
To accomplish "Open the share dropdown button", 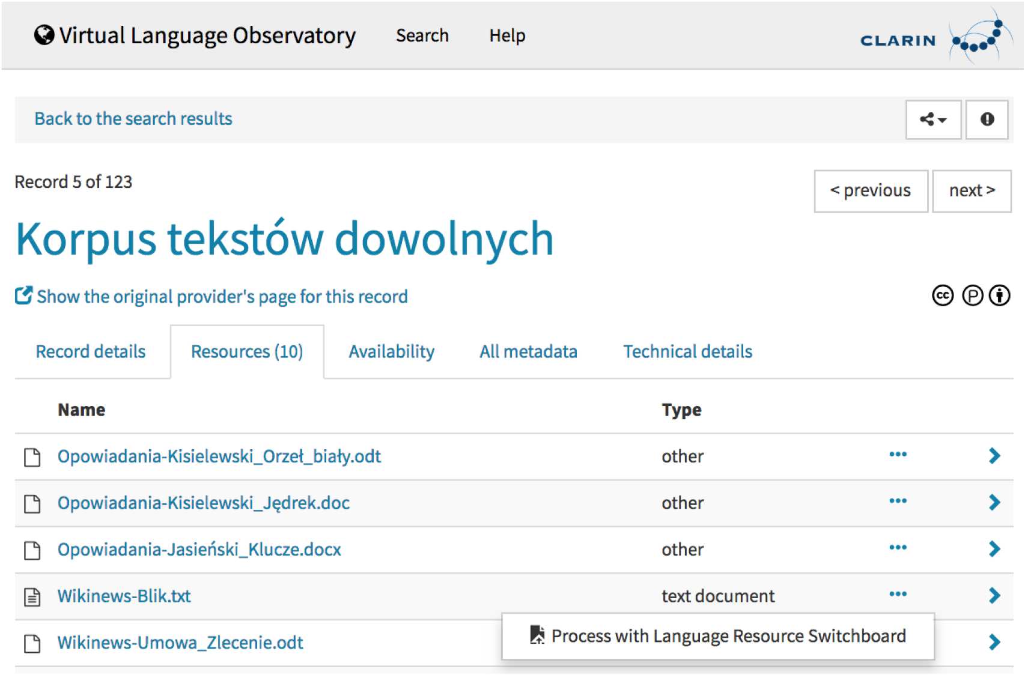I will [x=933, y=120].
